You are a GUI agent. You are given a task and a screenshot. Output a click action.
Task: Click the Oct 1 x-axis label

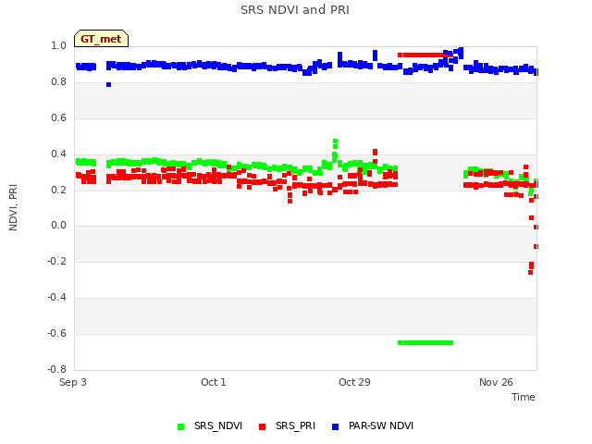[x=214, y=382]
